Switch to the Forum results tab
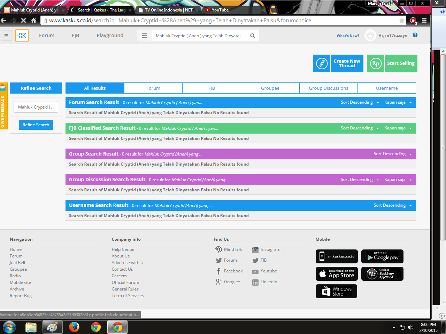This screenshot has width=446, height=334. click(x=153, y=88)
